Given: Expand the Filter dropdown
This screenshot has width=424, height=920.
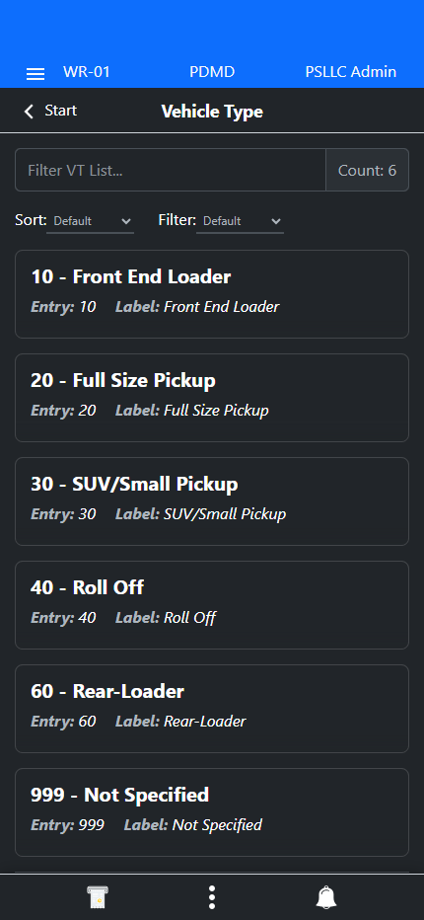Looking at the screenshot, I should click(240, 221).
